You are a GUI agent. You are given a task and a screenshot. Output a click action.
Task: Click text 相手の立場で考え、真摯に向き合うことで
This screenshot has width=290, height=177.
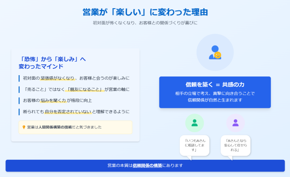215,94
